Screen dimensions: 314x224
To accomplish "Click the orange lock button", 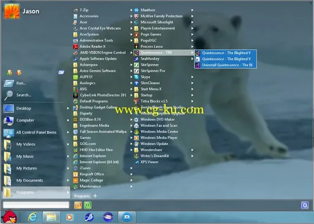I will coord(78,205).
